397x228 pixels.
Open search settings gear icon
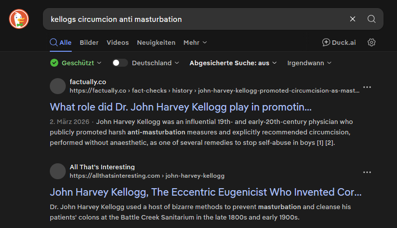tap(372, 42)
